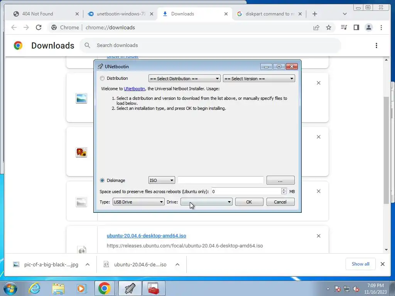Image resolution: width=395 pixels, height=296 pixels.
Task: Open the media controls icon in Chrome toolbar
Action: pyautogui.click(x=344, y=27)
